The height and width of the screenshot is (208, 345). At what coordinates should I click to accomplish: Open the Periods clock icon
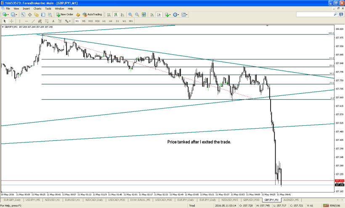click(175, 14)
